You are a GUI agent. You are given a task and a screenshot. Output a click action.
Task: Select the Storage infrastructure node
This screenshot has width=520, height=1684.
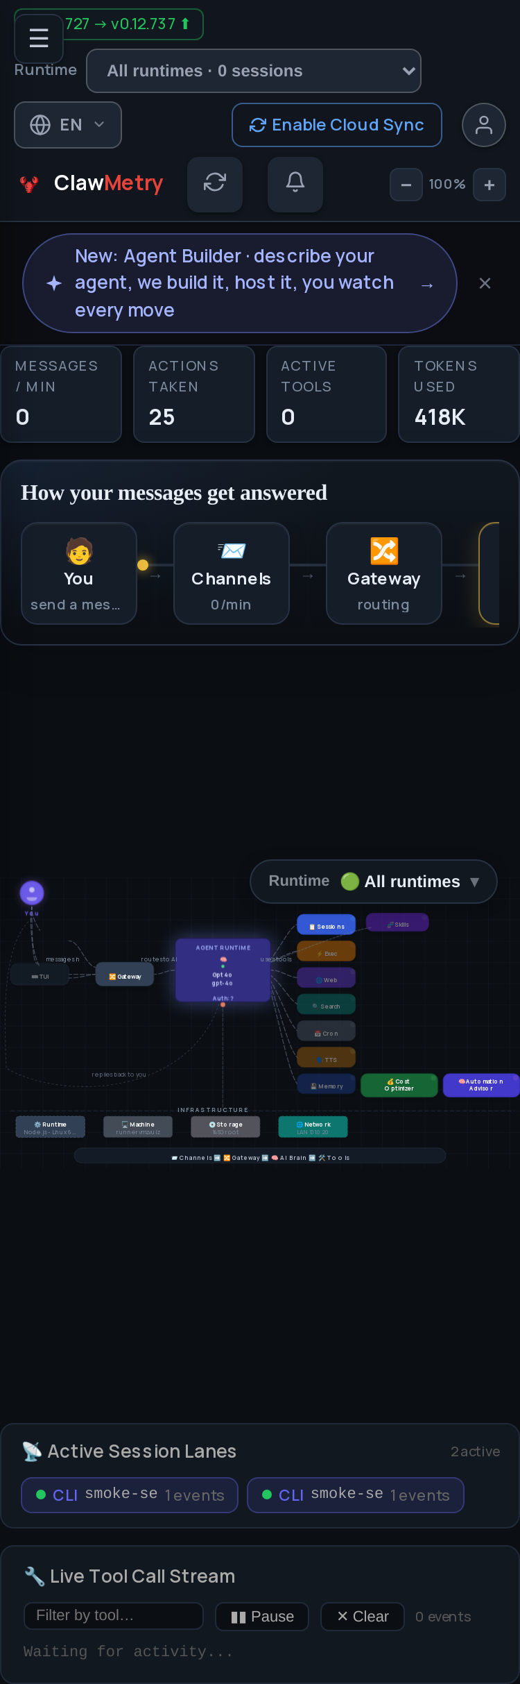point(225,1127)
